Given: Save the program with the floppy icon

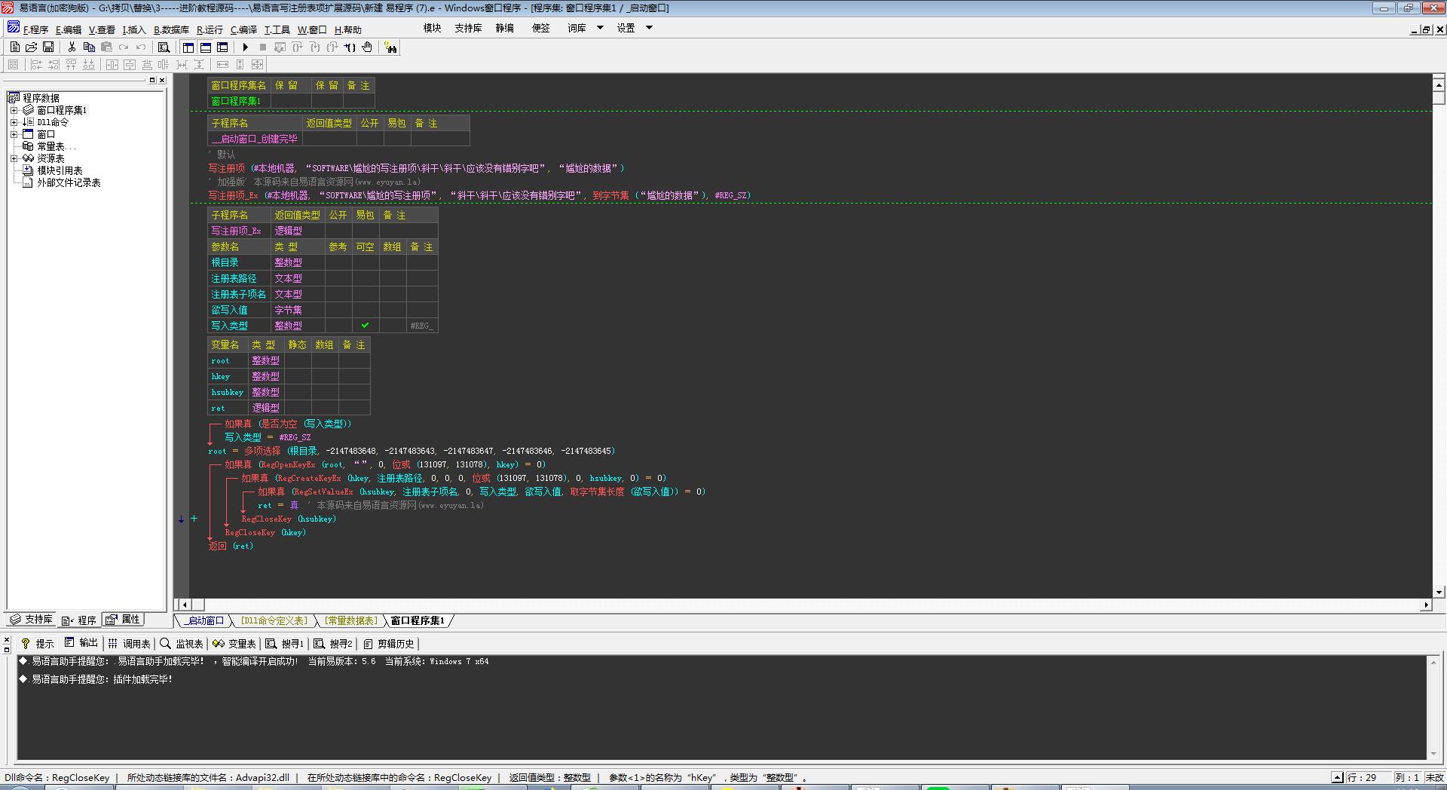Looking at the screenshot, I should 48,47.
